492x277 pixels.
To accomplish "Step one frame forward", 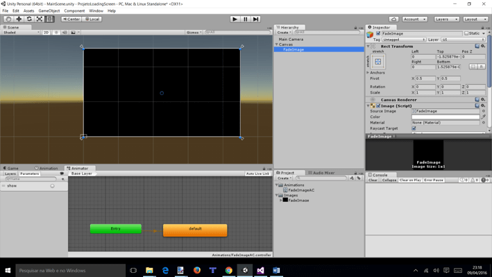I will click(x=256, y=19).
